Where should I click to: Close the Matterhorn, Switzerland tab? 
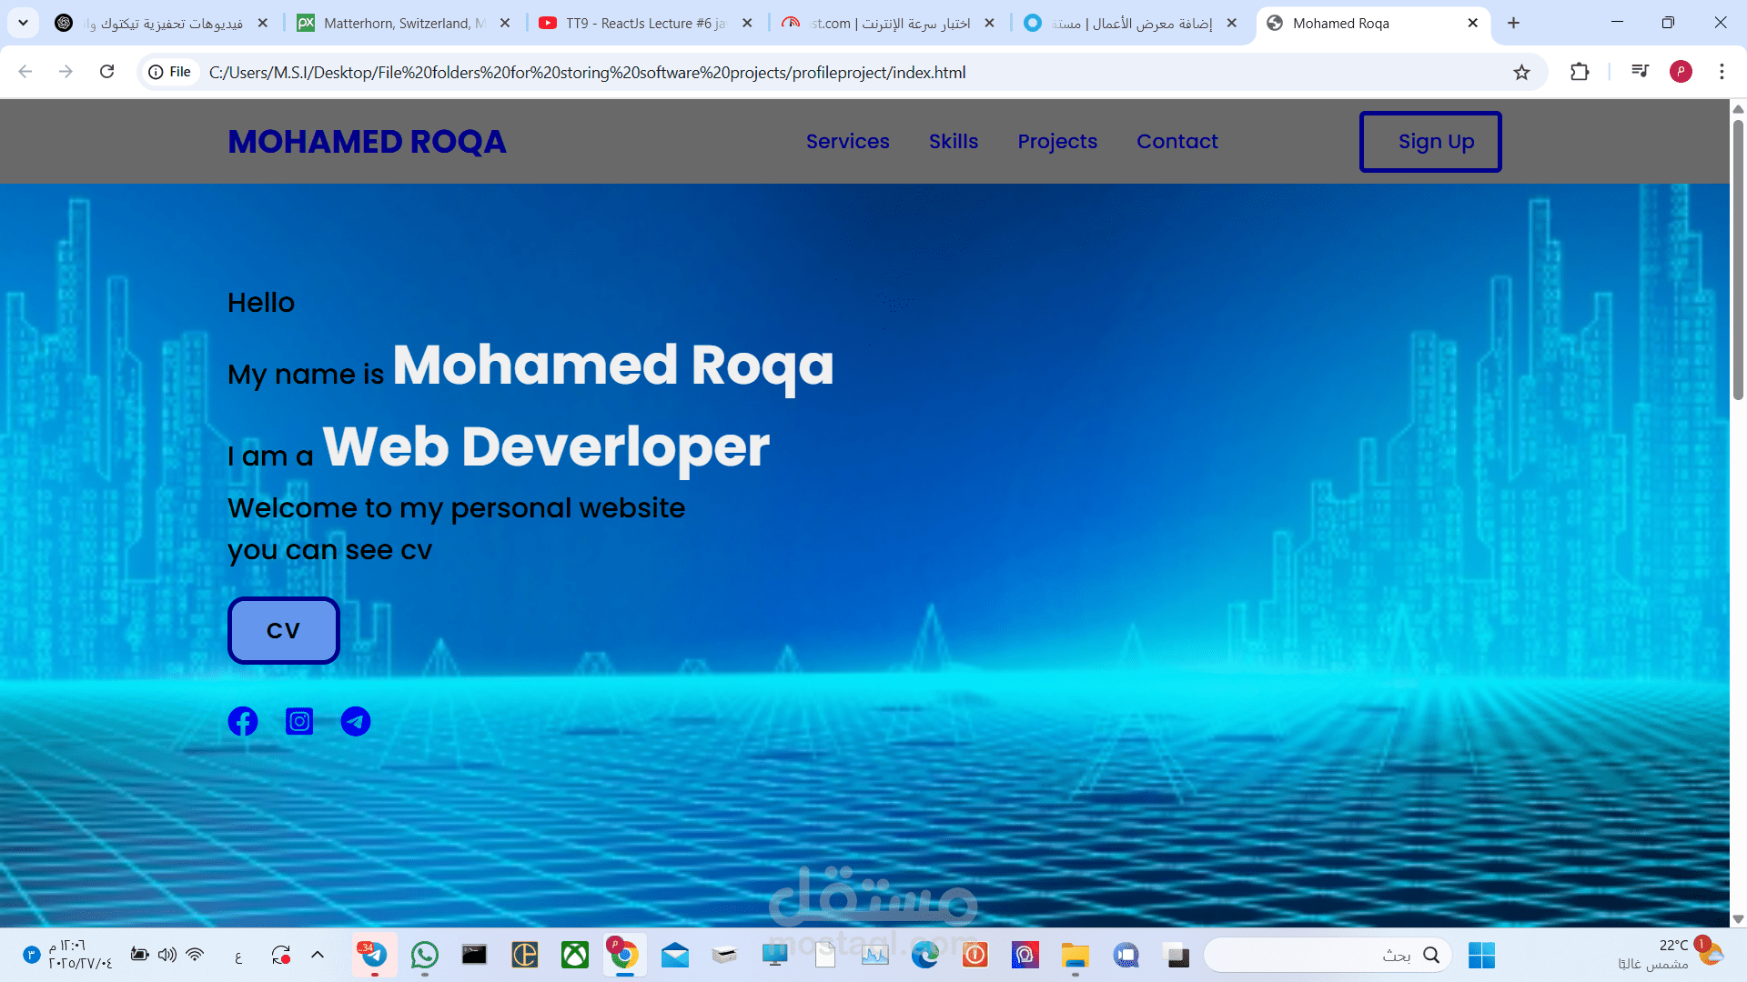505,23
